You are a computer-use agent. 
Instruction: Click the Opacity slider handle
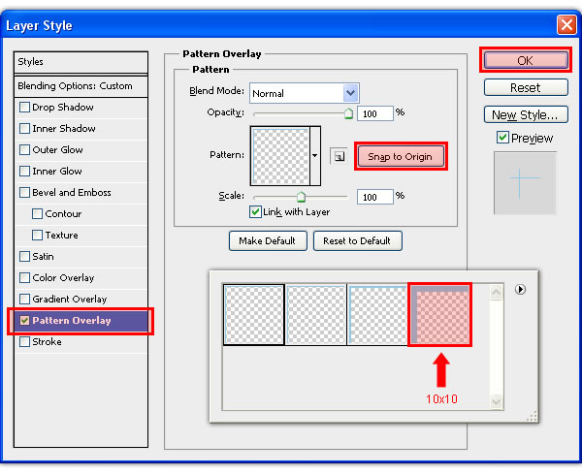pos(348,113)
